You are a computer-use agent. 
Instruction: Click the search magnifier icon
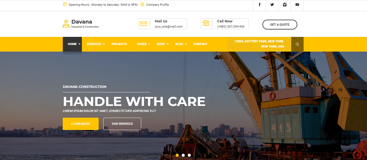[x=297, y=44]
